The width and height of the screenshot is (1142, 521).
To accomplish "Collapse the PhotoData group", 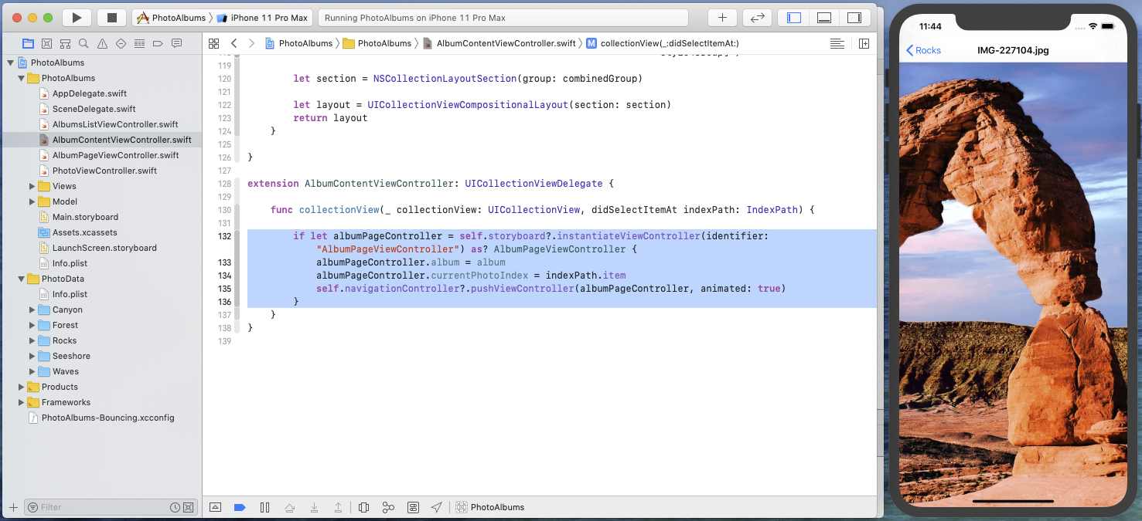I will click(x=22, y=279).
